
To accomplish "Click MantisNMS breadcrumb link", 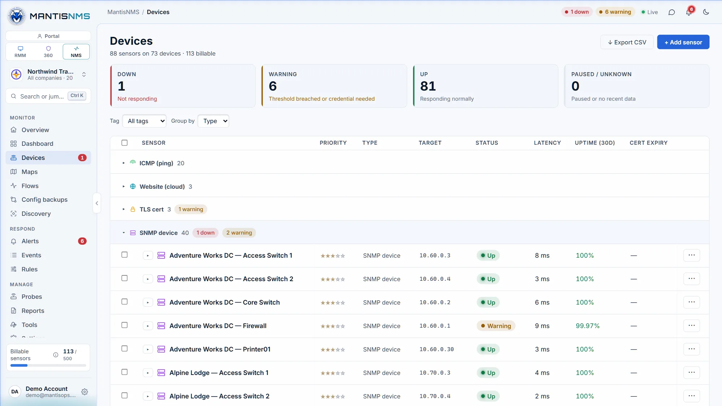I will (x=123, y=12).
